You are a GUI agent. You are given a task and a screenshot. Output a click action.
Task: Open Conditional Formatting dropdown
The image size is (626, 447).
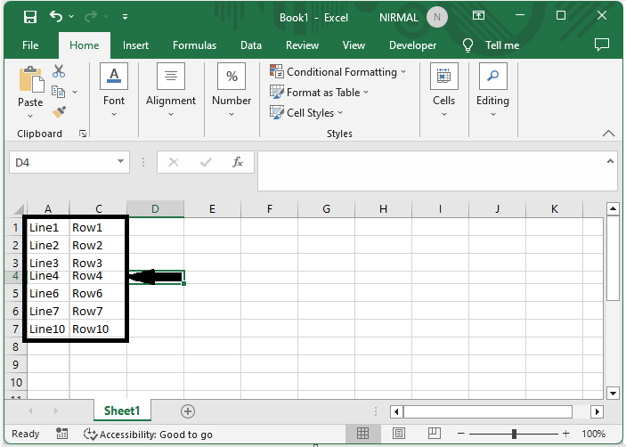click(337, 72)
